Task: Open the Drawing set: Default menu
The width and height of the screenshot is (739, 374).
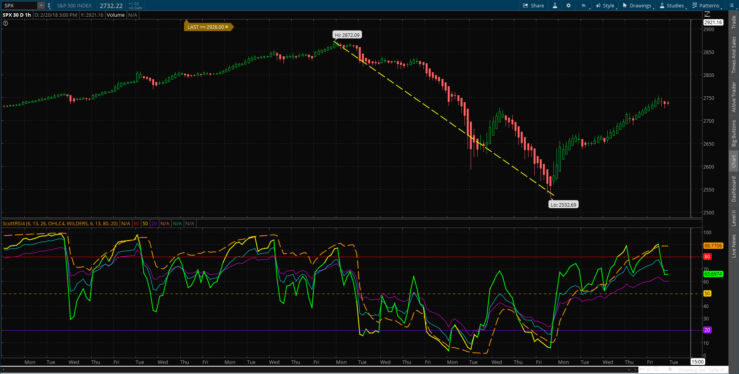Action: (702, 370)
